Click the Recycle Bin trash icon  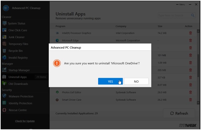(x=4, y=51)
